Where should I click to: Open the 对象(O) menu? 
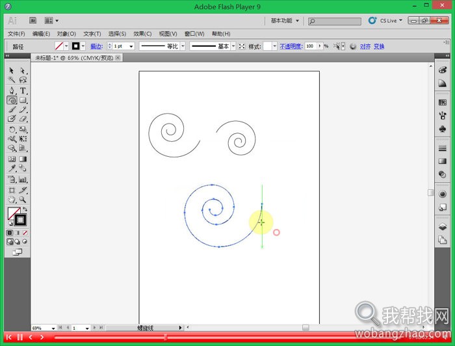coord(66,34)
